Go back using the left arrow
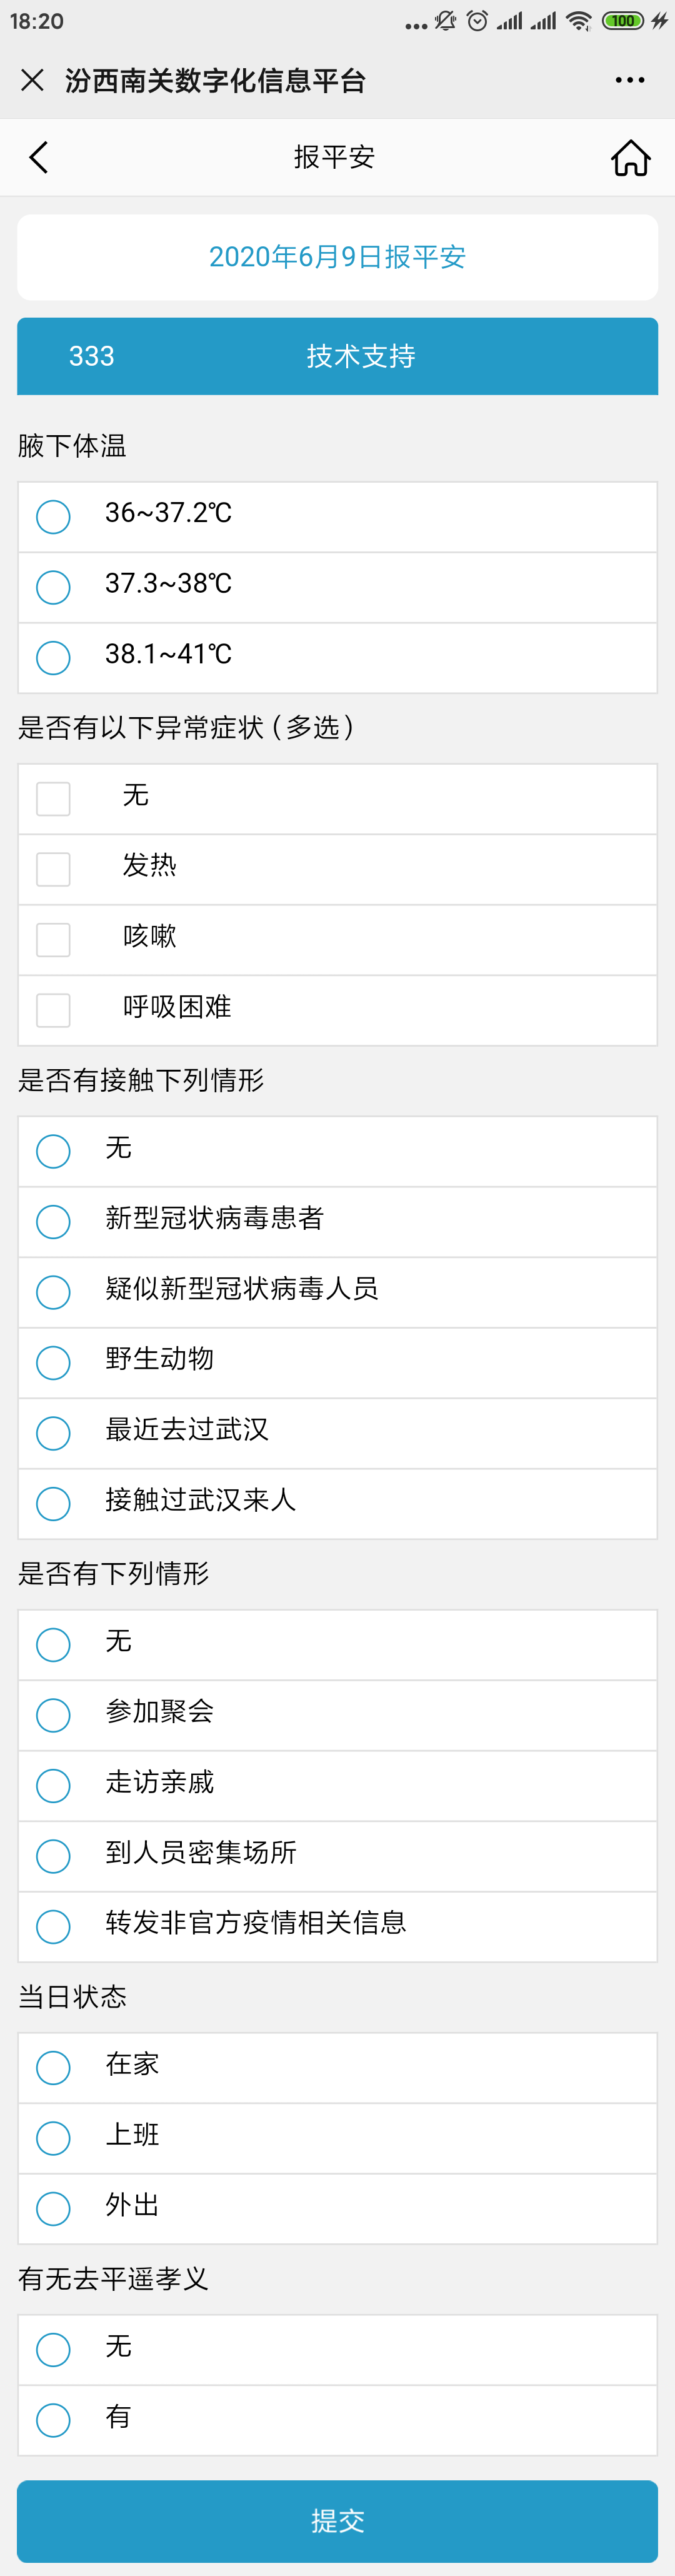The height and width of the screenshot is (2576, 675). pos(39,157)
